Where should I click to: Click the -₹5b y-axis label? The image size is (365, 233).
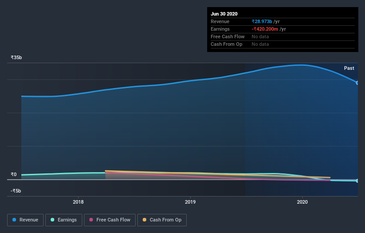pos(16,191)
